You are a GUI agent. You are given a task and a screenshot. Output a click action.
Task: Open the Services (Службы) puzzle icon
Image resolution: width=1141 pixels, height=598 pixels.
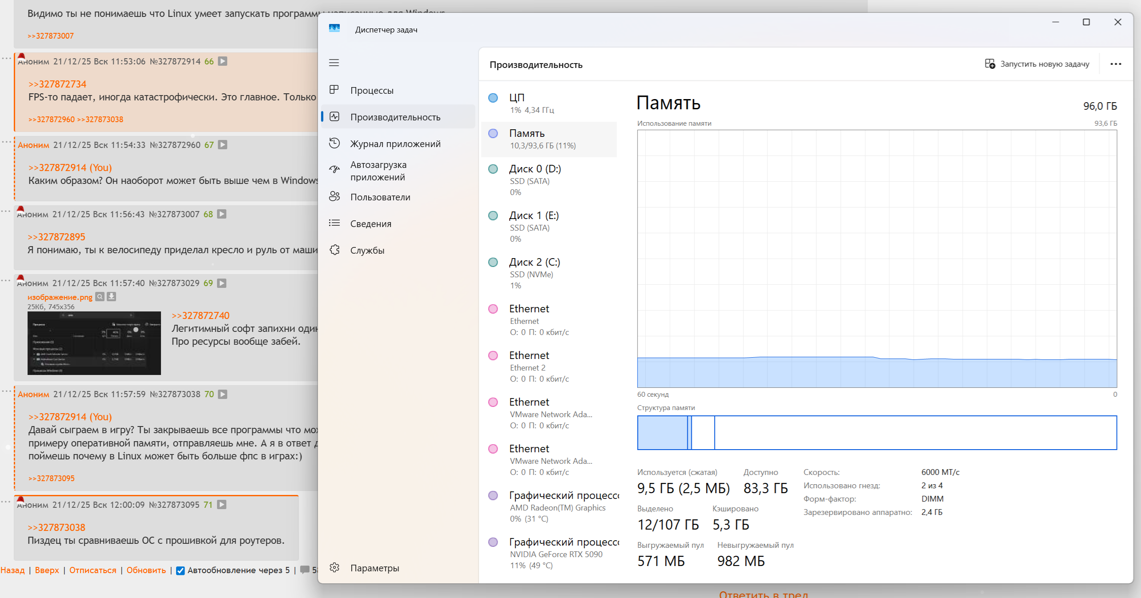click(x=334, y=250)
